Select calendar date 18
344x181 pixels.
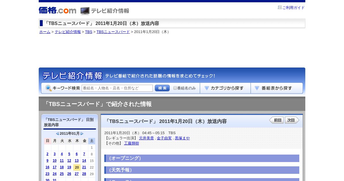click(62, 167)
